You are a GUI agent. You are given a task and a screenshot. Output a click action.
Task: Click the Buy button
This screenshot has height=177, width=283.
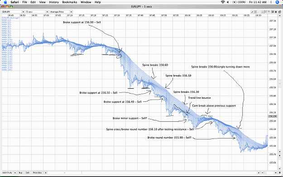(x=20, y=172)
